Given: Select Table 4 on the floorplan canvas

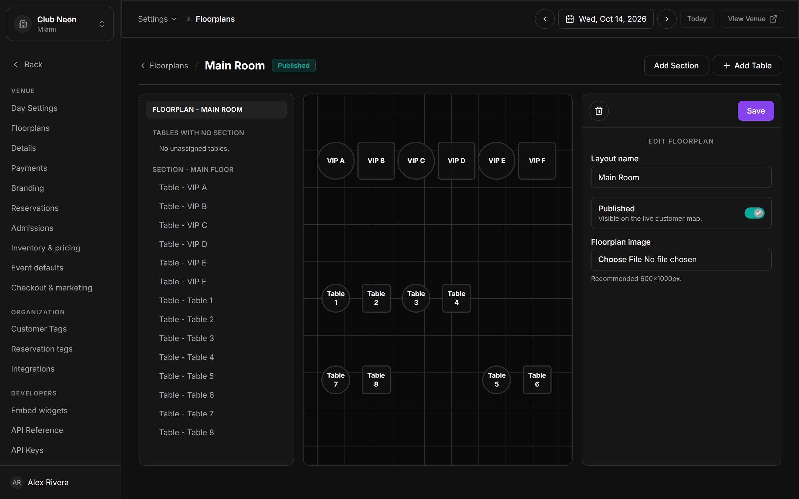Looking at the screenshot, I should 456,298.
